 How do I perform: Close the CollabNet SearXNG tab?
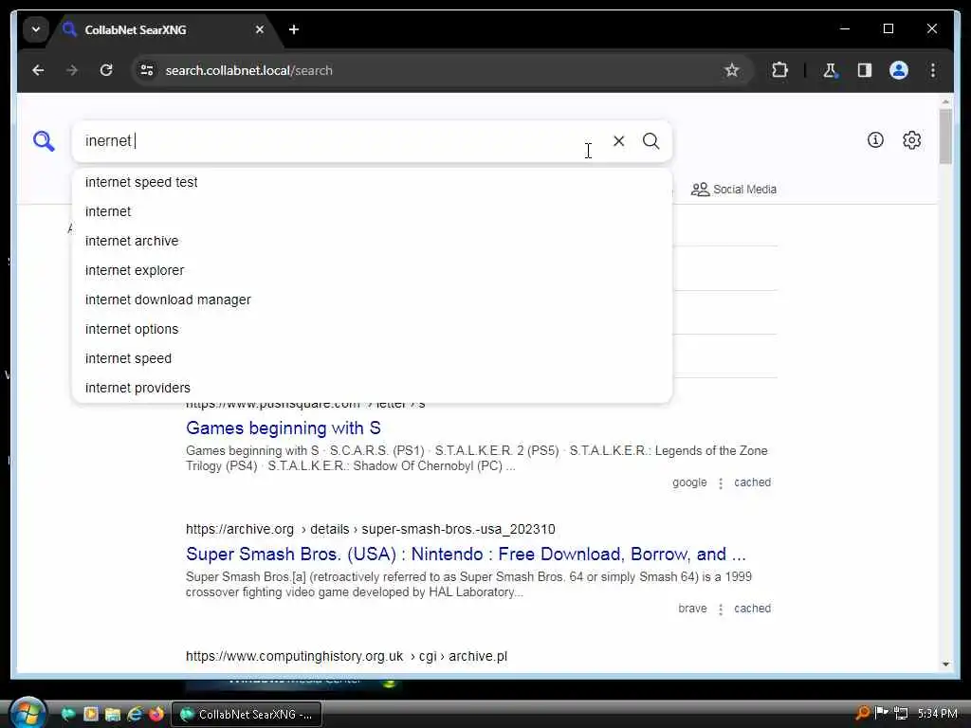pos(260,29)
